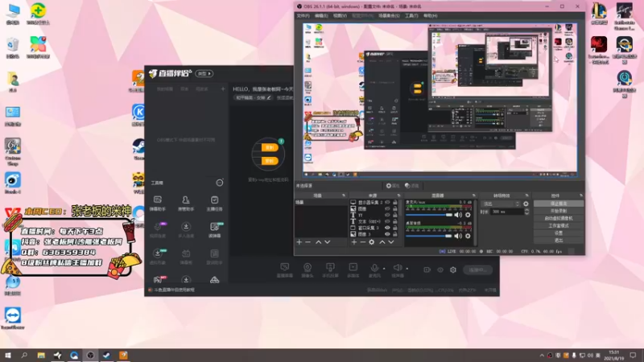
Task: Select the camera source icon in live companion bottom bar
Action: click(308, 269)
